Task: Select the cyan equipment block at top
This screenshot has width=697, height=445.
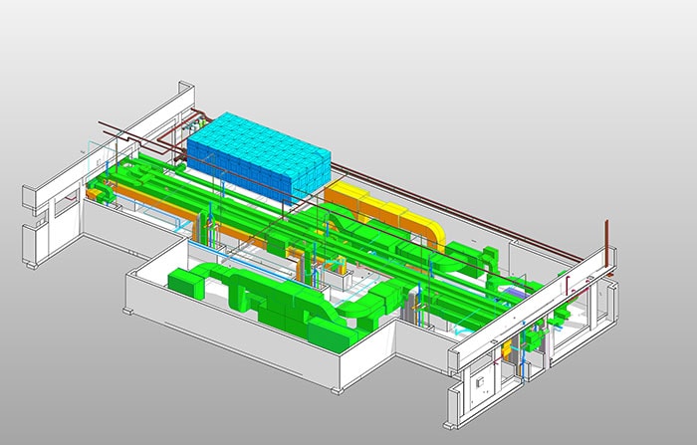Action: point(257,157)
